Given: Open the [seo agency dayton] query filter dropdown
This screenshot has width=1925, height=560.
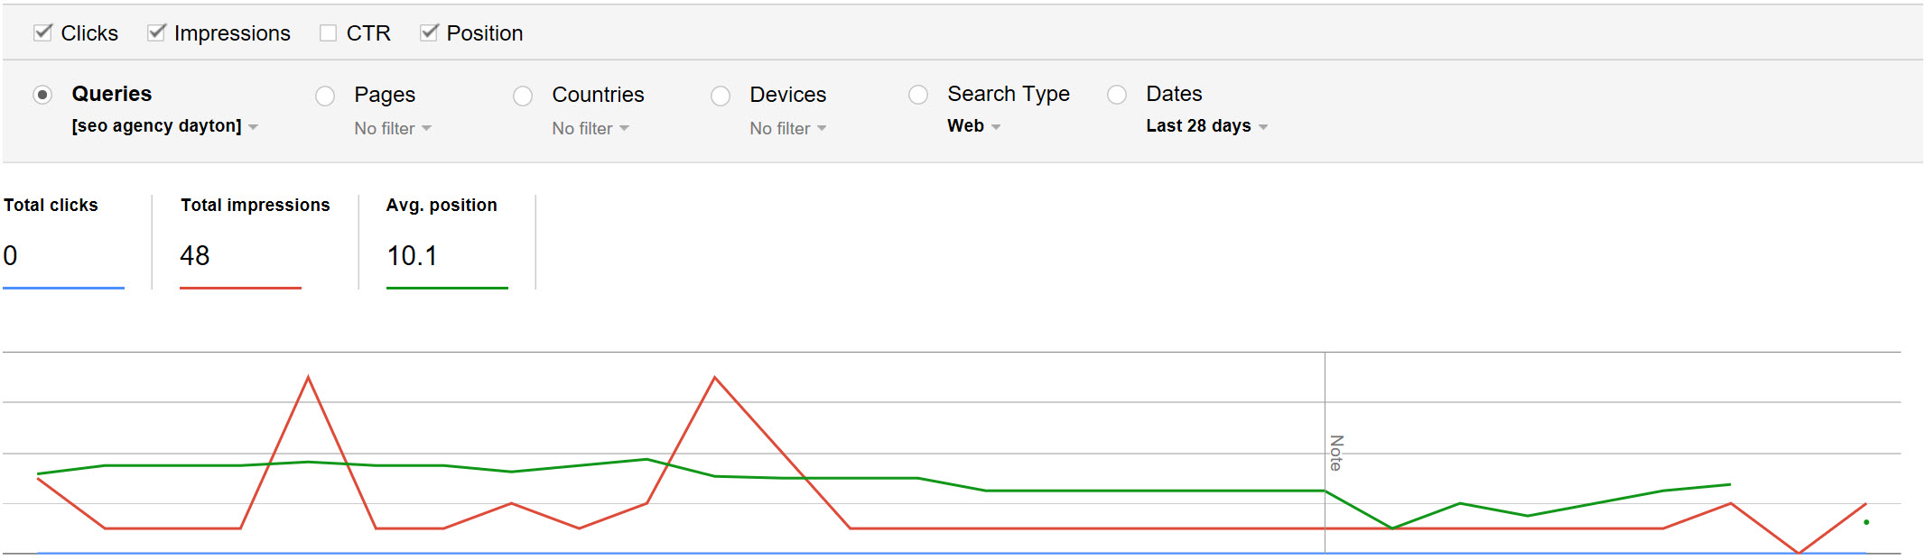Looking at the screenshot, I should 165,126.
